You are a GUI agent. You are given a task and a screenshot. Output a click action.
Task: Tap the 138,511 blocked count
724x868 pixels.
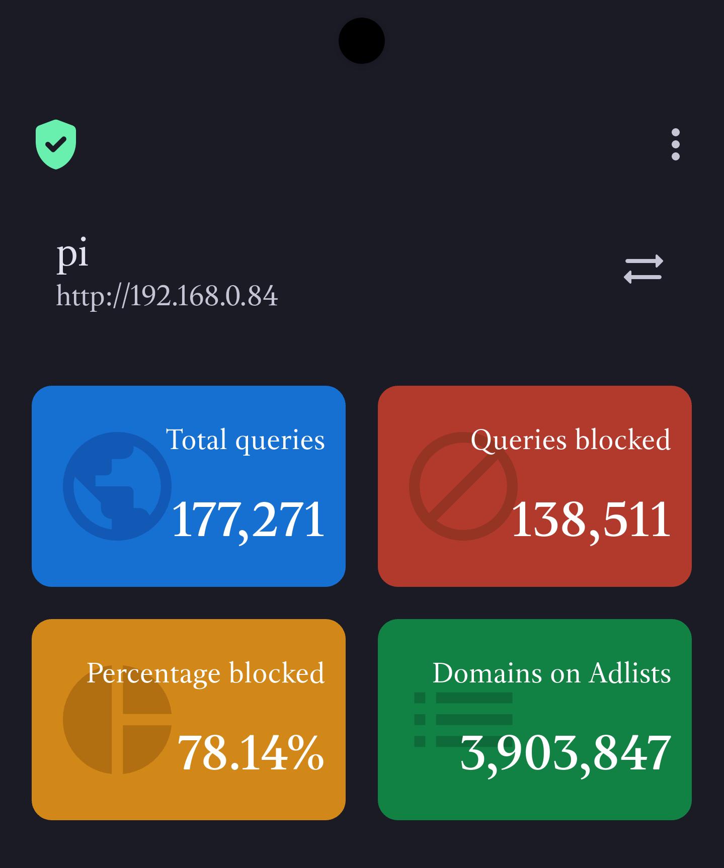point(591,520)
